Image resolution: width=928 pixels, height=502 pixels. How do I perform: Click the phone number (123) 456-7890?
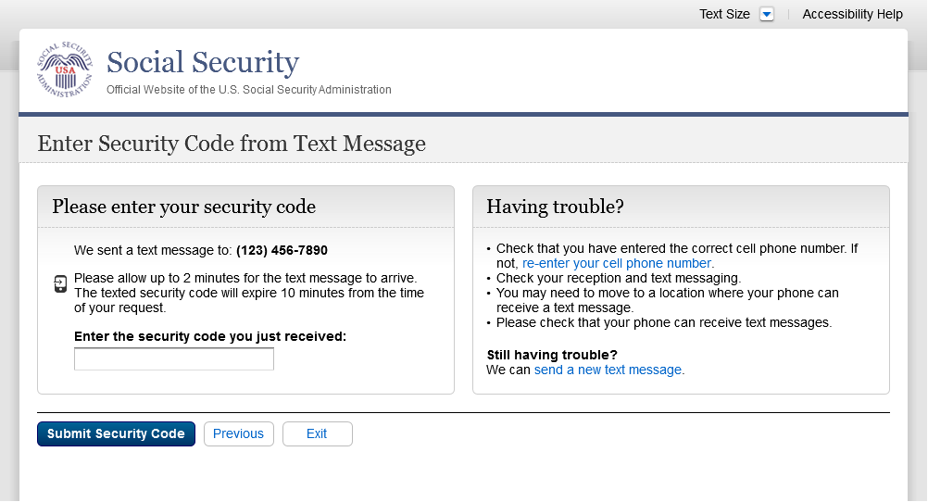point(282,250)
